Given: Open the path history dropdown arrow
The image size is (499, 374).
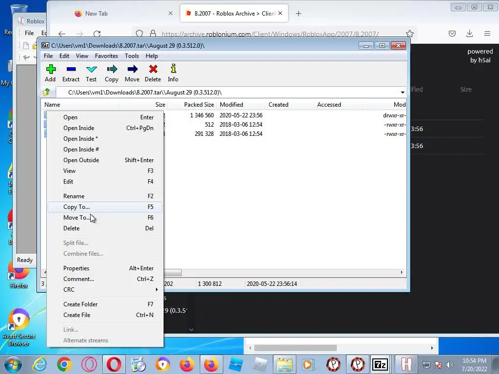Looking at the screenshot, I should tap(403, 93).
